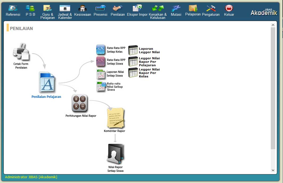Click the Laporan Legger Nilai label
This screenshot has height=183, width=283.
pos(149,50)
